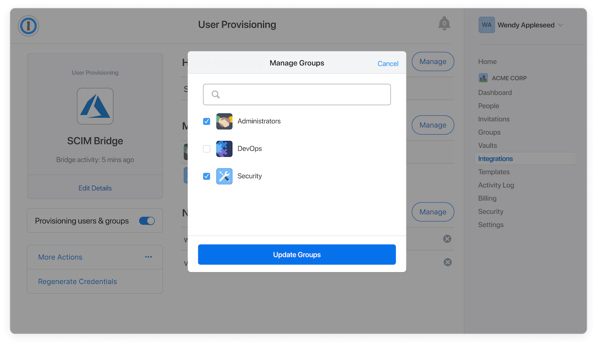Click the 1Password logo top left
597x346 pixels.
(x=28, y=26)
